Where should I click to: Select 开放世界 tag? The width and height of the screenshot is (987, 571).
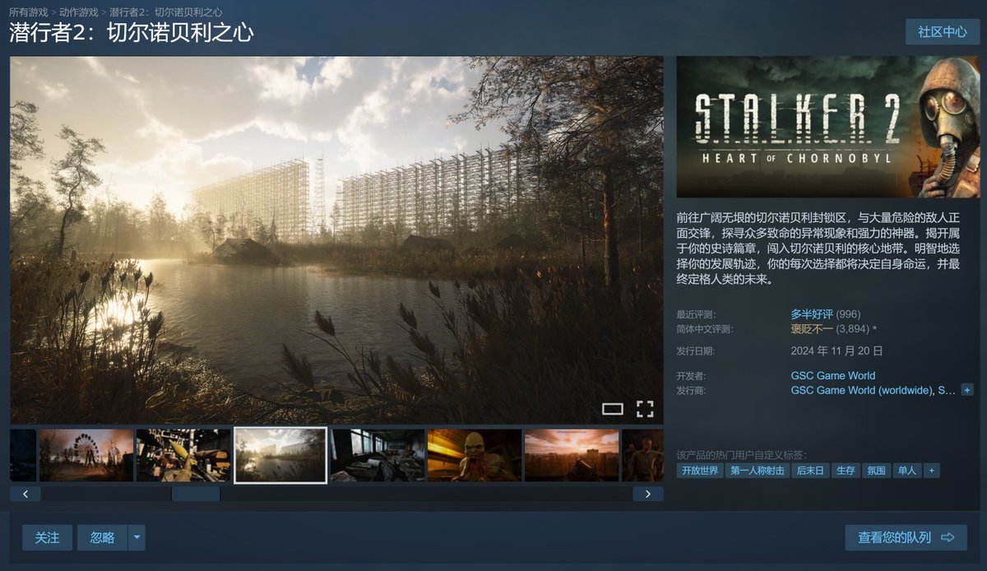click(x=700, y=471)
